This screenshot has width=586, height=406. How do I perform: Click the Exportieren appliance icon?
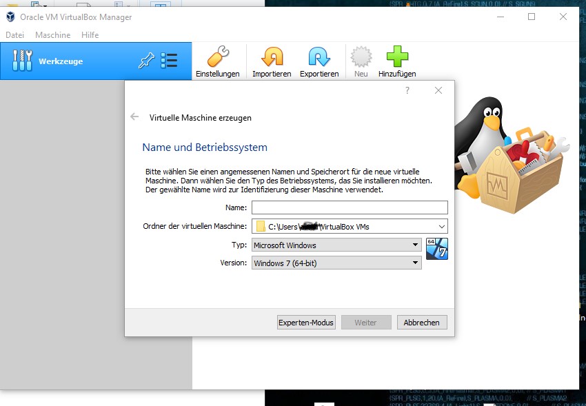[x=319, y=57]
